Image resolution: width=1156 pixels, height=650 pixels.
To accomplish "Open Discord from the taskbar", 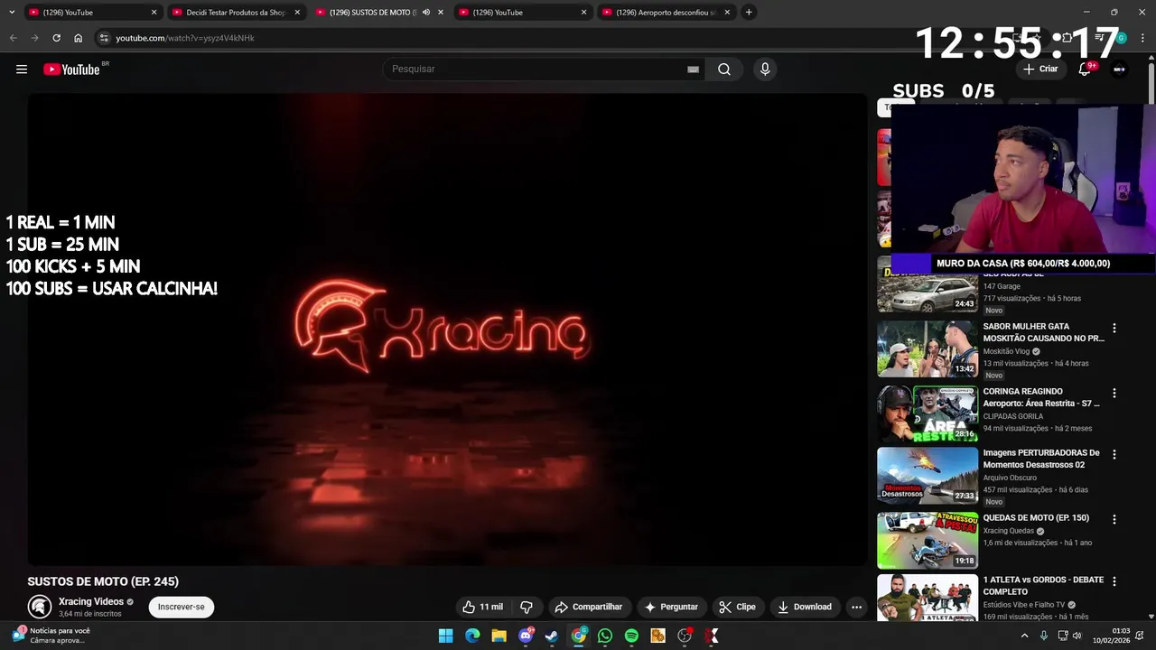I will point(526,636).
